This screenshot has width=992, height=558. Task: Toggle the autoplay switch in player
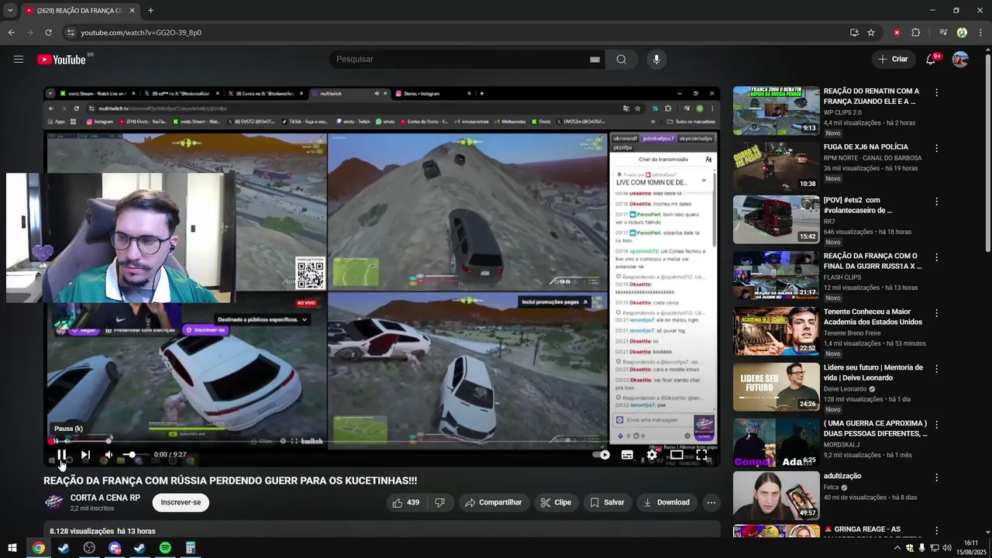pyautogui.click(x=601, y=455)
